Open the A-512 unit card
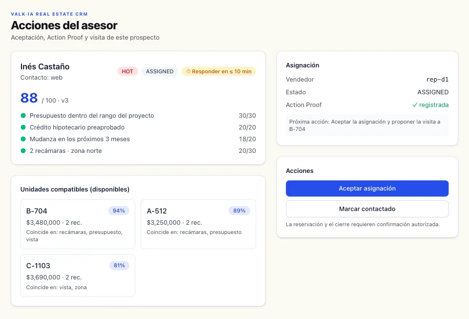Screen dimensions: 469x319 (198, 224)
